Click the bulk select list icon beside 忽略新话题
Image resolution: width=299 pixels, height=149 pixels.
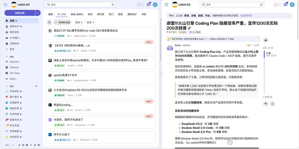(x=49, y=22)
